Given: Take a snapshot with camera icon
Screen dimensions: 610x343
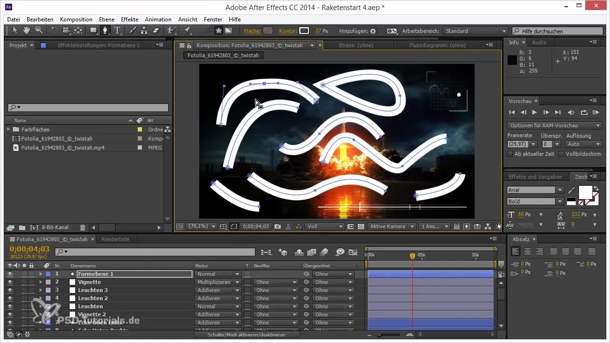Looking at the screenshot, I should click(277, 226).
